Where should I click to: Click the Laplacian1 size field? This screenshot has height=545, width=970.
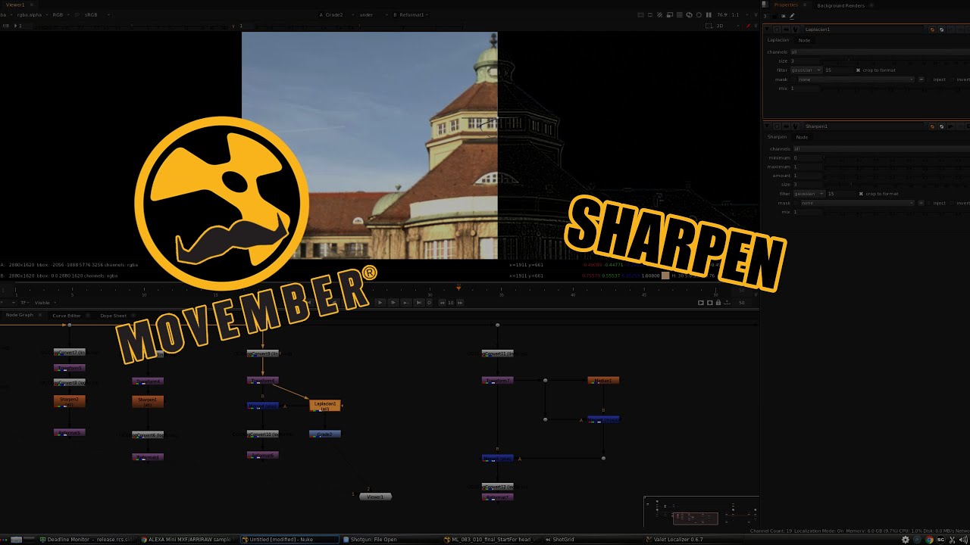(x=804, y=61)
